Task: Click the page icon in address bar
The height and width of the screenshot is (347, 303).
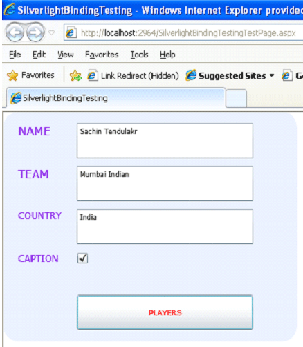Action: point(71,32)
